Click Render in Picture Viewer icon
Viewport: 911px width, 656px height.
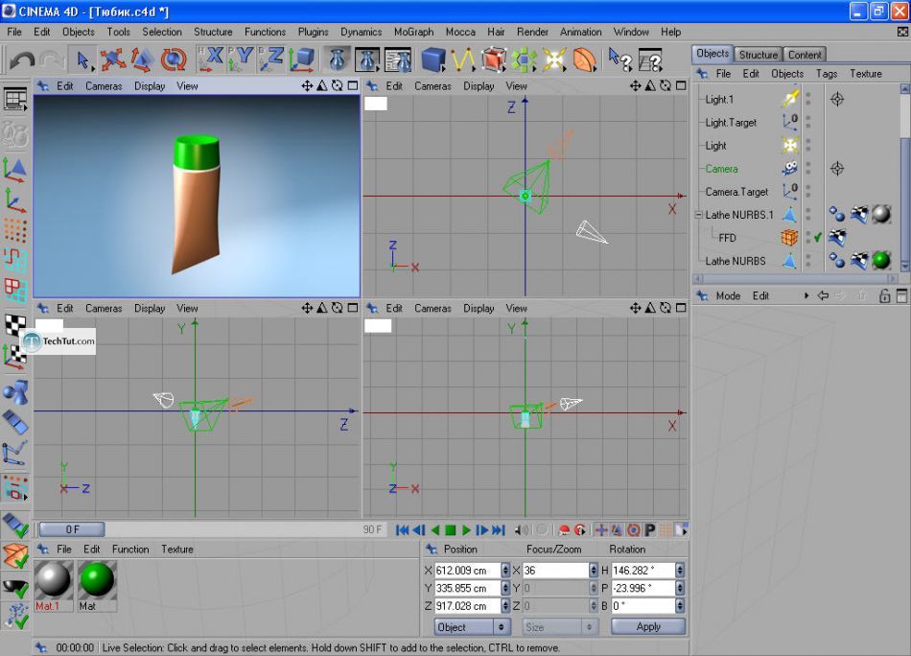(368, 59)
